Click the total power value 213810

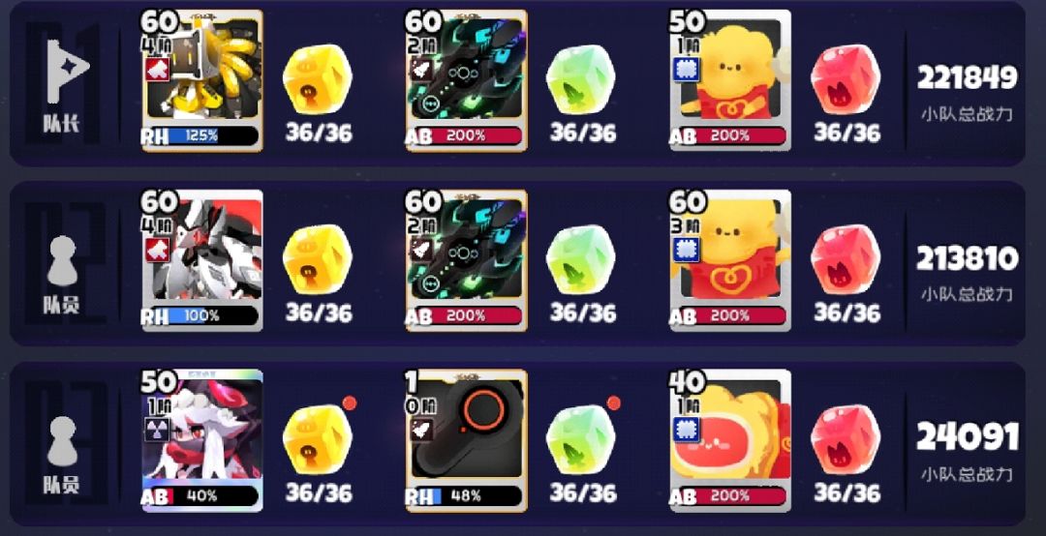point(968,258)
